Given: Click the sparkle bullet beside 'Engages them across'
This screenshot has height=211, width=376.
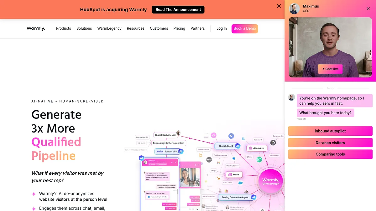Looking at the screenshot, I should point(34,208).
